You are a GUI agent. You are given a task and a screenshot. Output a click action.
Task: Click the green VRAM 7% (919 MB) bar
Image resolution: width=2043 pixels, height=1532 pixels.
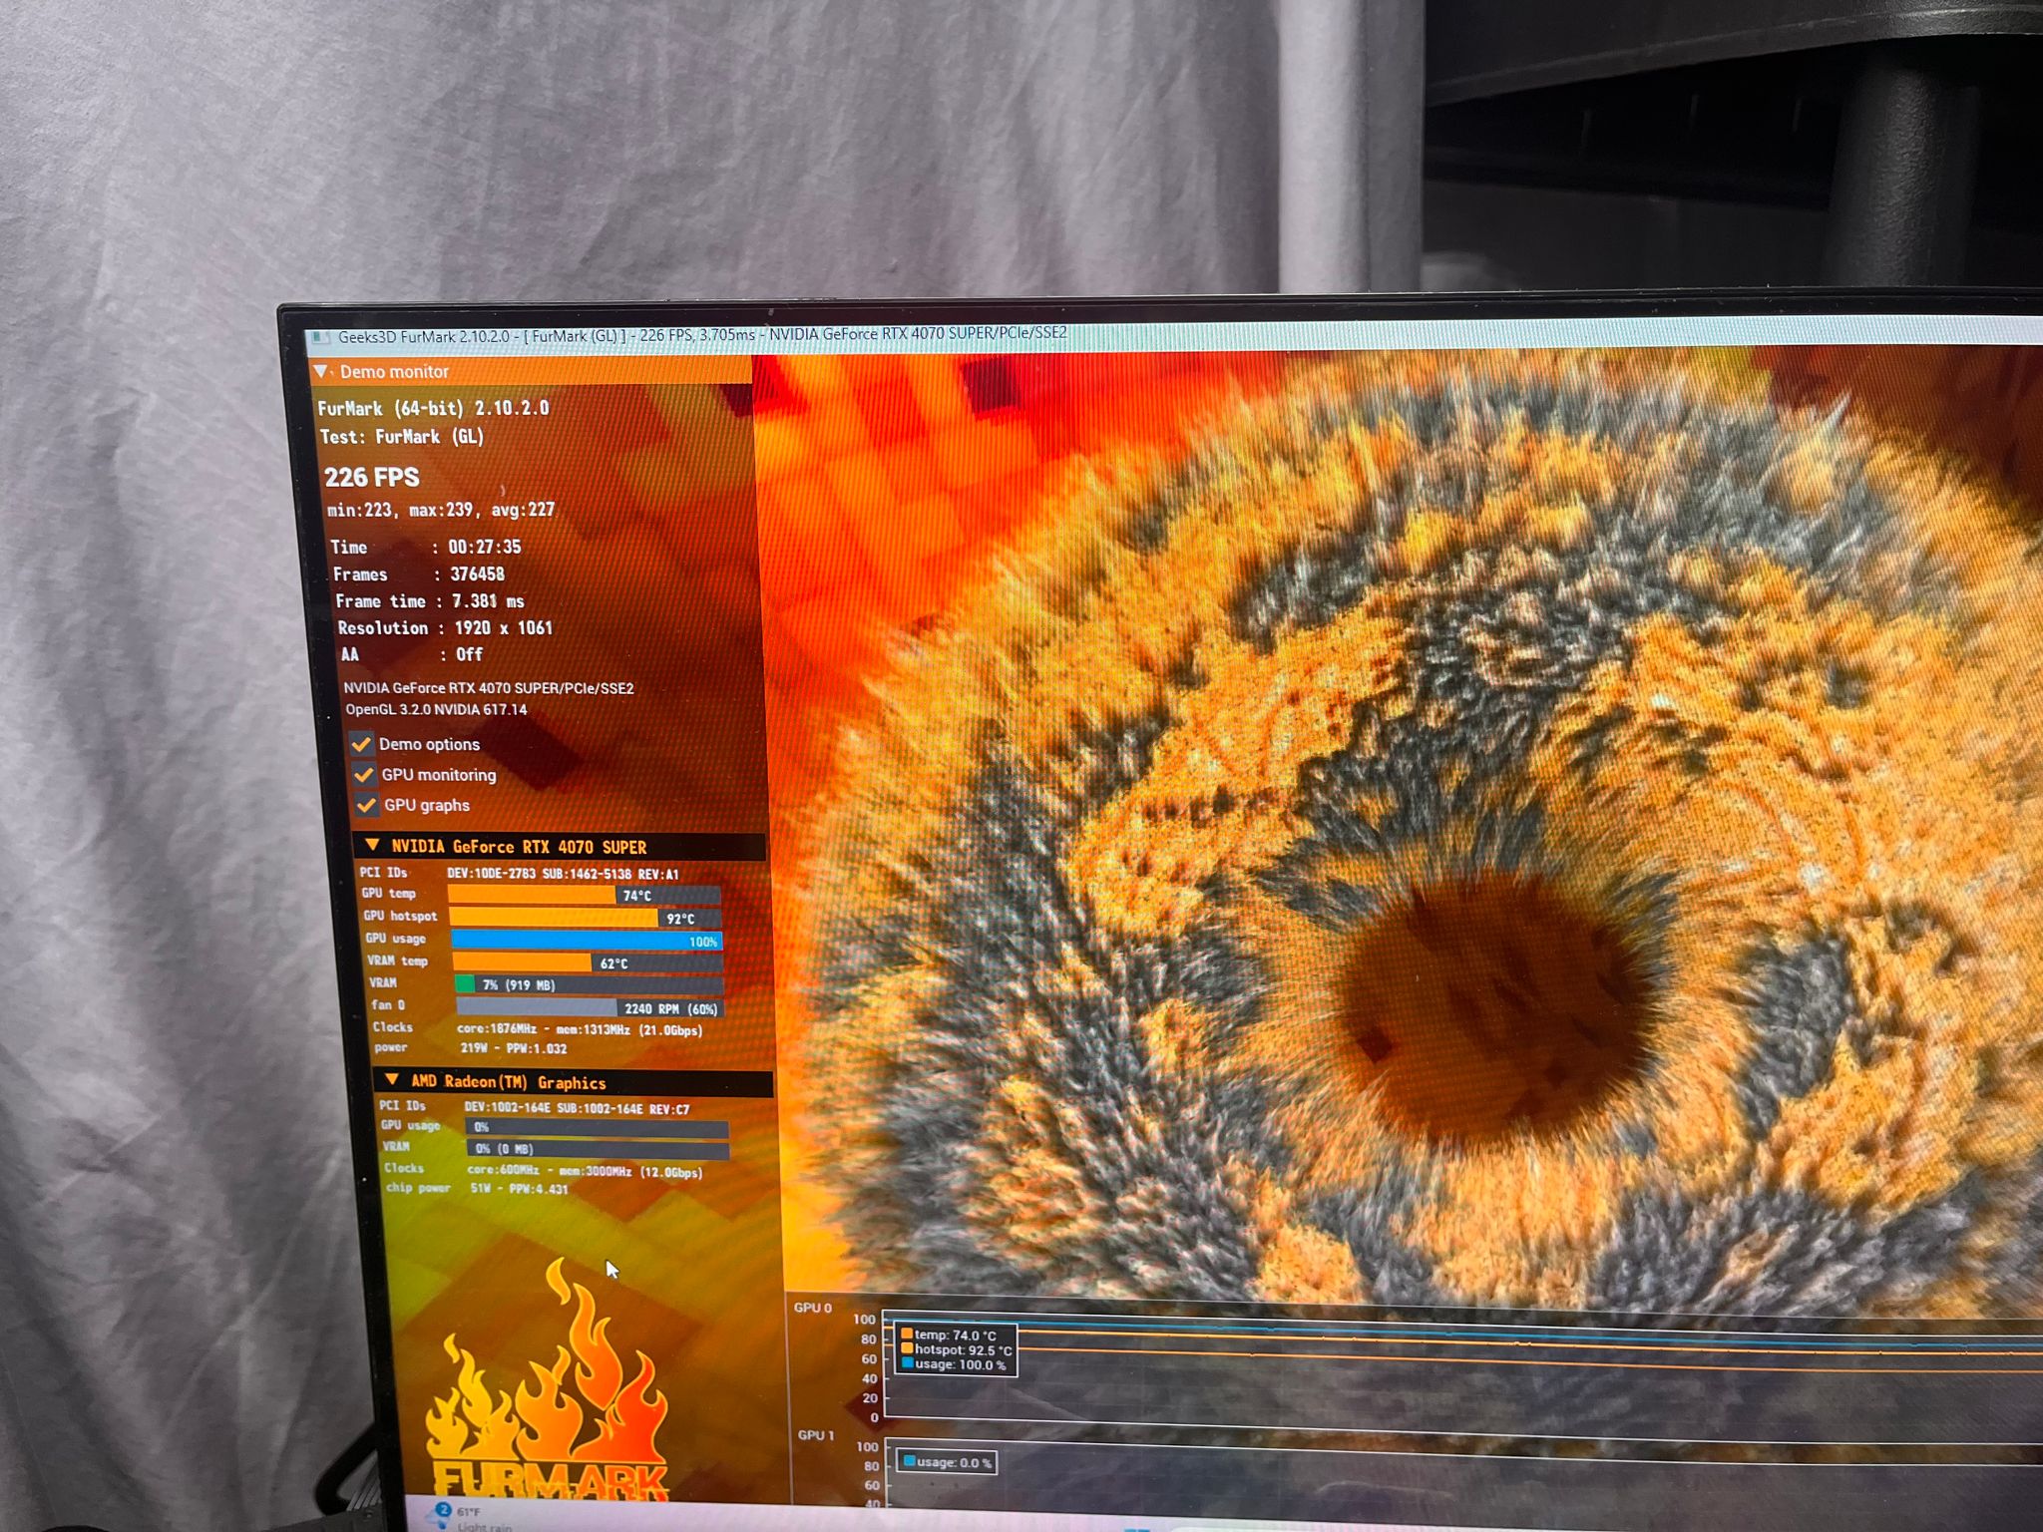click(589, 984)
